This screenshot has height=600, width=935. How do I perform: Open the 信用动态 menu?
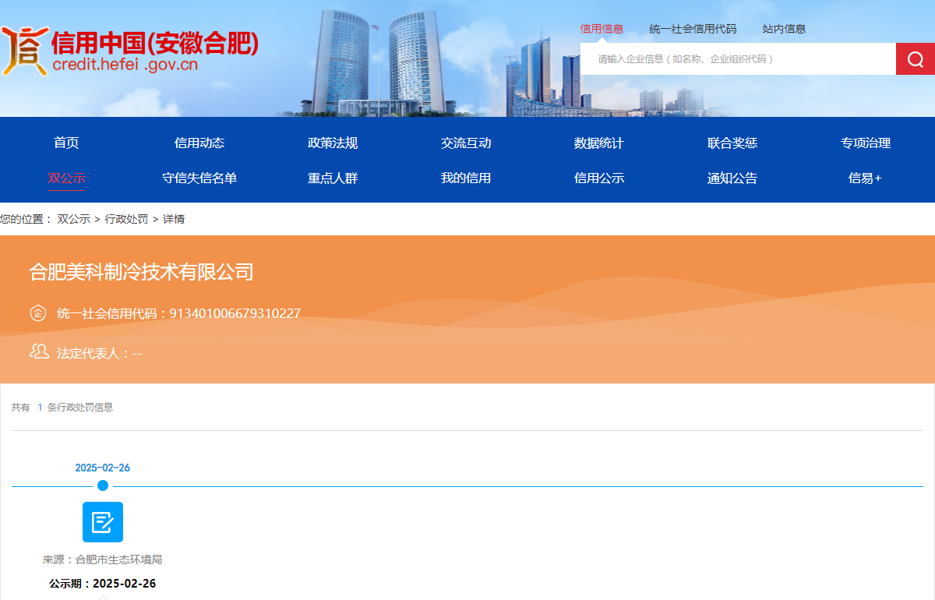199,143
